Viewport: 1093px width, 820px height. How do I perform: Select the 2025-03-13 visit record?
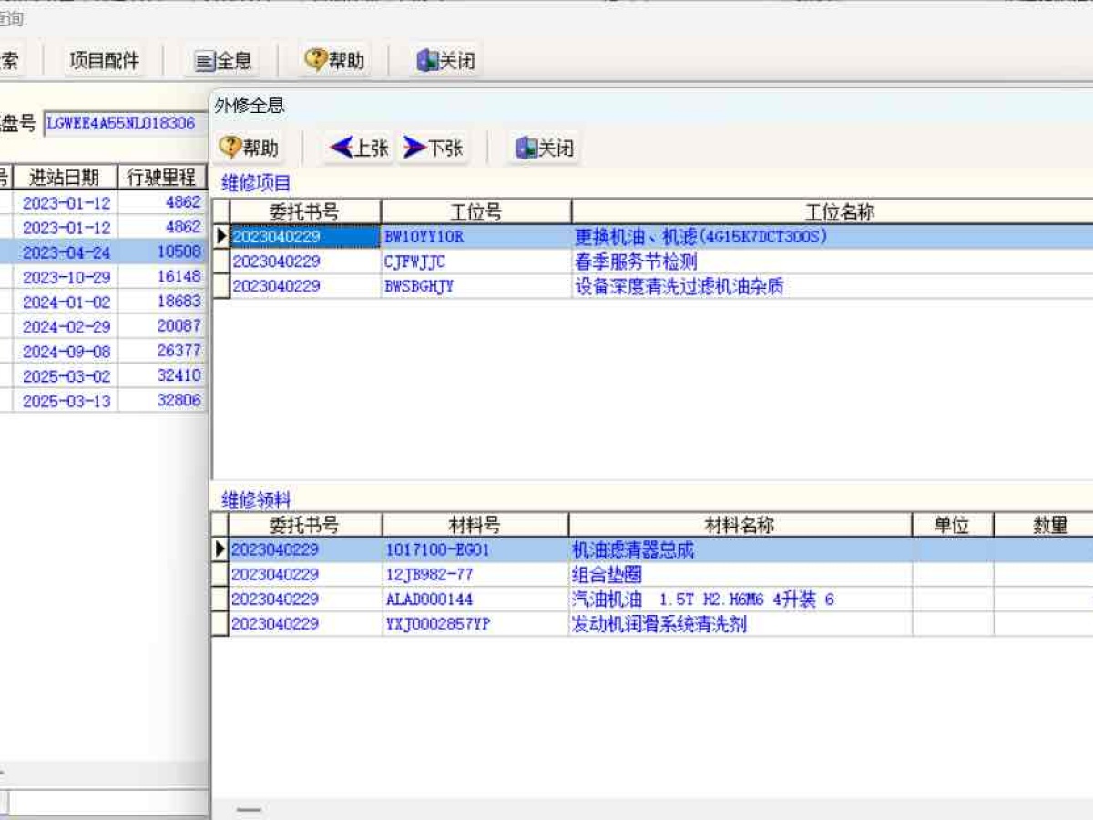(66, 401)
